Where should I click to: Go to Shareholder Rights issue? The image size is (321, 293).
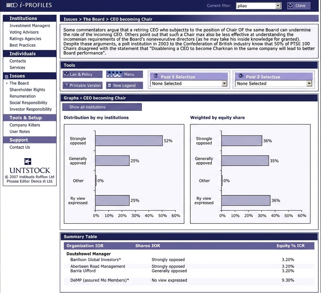27,90
